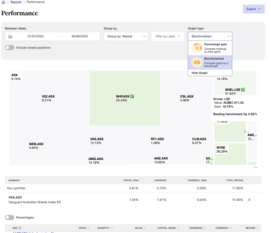
Task: Choose Percentage gain graph option
Action: point(210,48)
